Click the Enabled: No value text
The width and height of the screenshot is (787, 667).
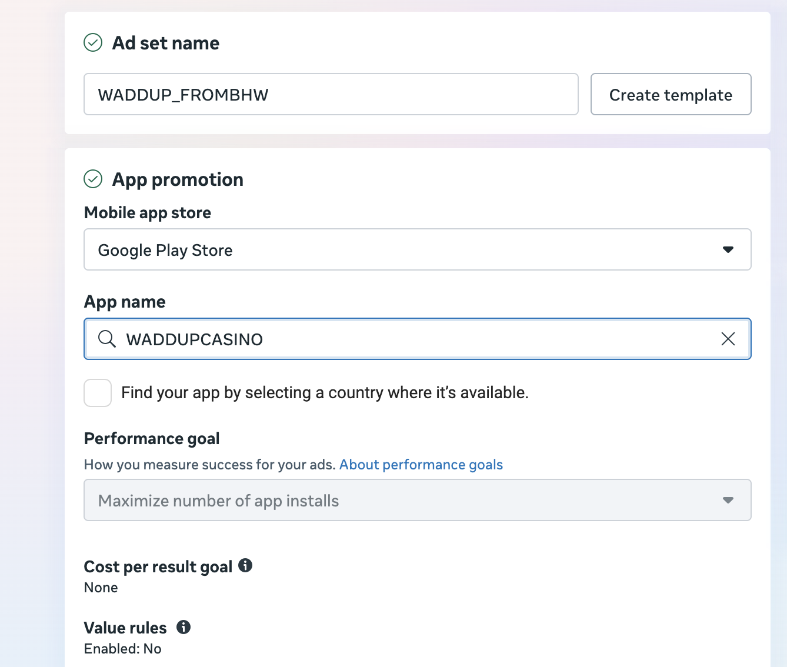click(123, 649)
